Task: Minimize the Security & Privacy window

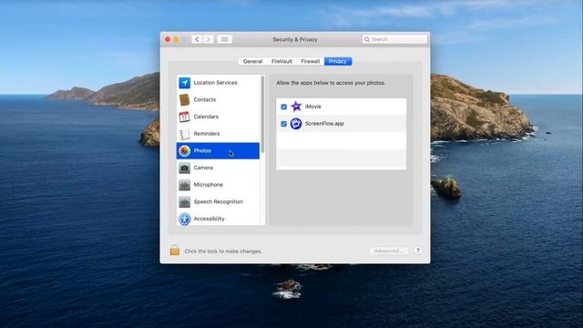Action: tap(176, 39)
